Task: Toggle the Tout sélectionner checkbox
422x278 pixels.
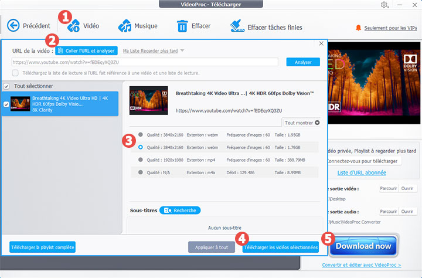Action: (6, 86)
